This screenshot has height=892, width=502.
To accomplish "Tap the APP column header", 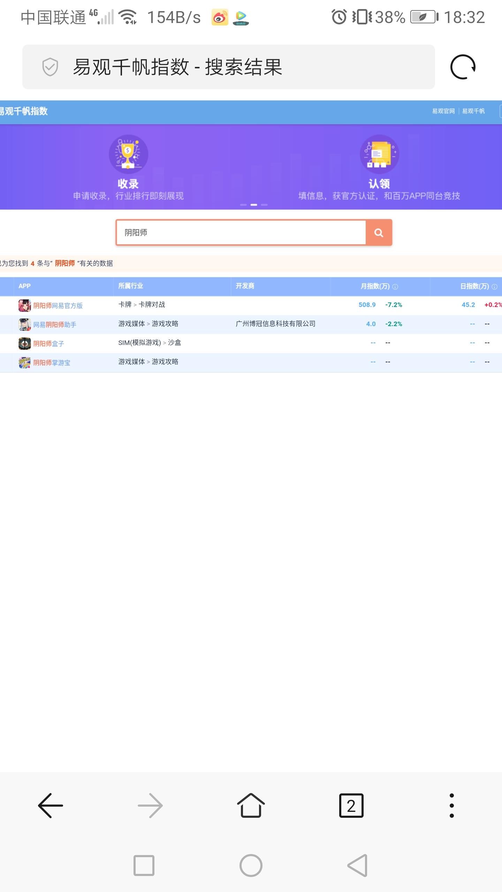I will (x=24, y=286).
